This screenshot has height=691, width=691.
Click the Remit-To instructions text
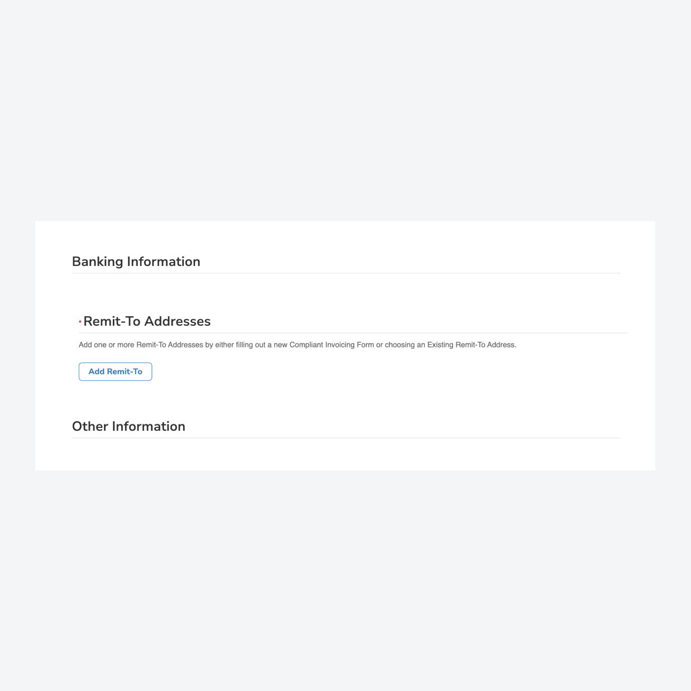[x=298, y=345]
